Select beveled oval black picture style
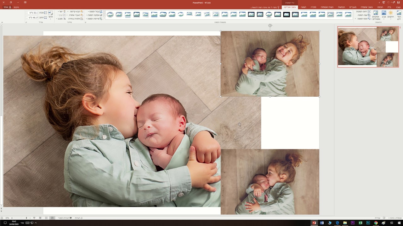 tap(269, 14)
